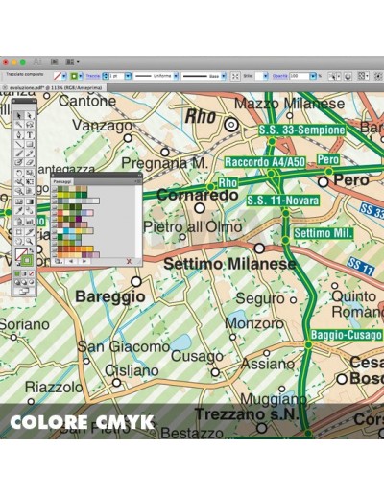This screenshot has width=384, height=496.
Task: Click the stroke weight stepper arrows
Action: [105, 76]
